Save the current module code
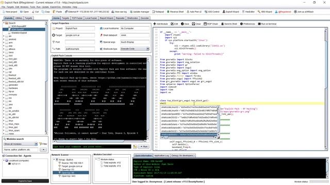330x185 pixels. [185, 24]
